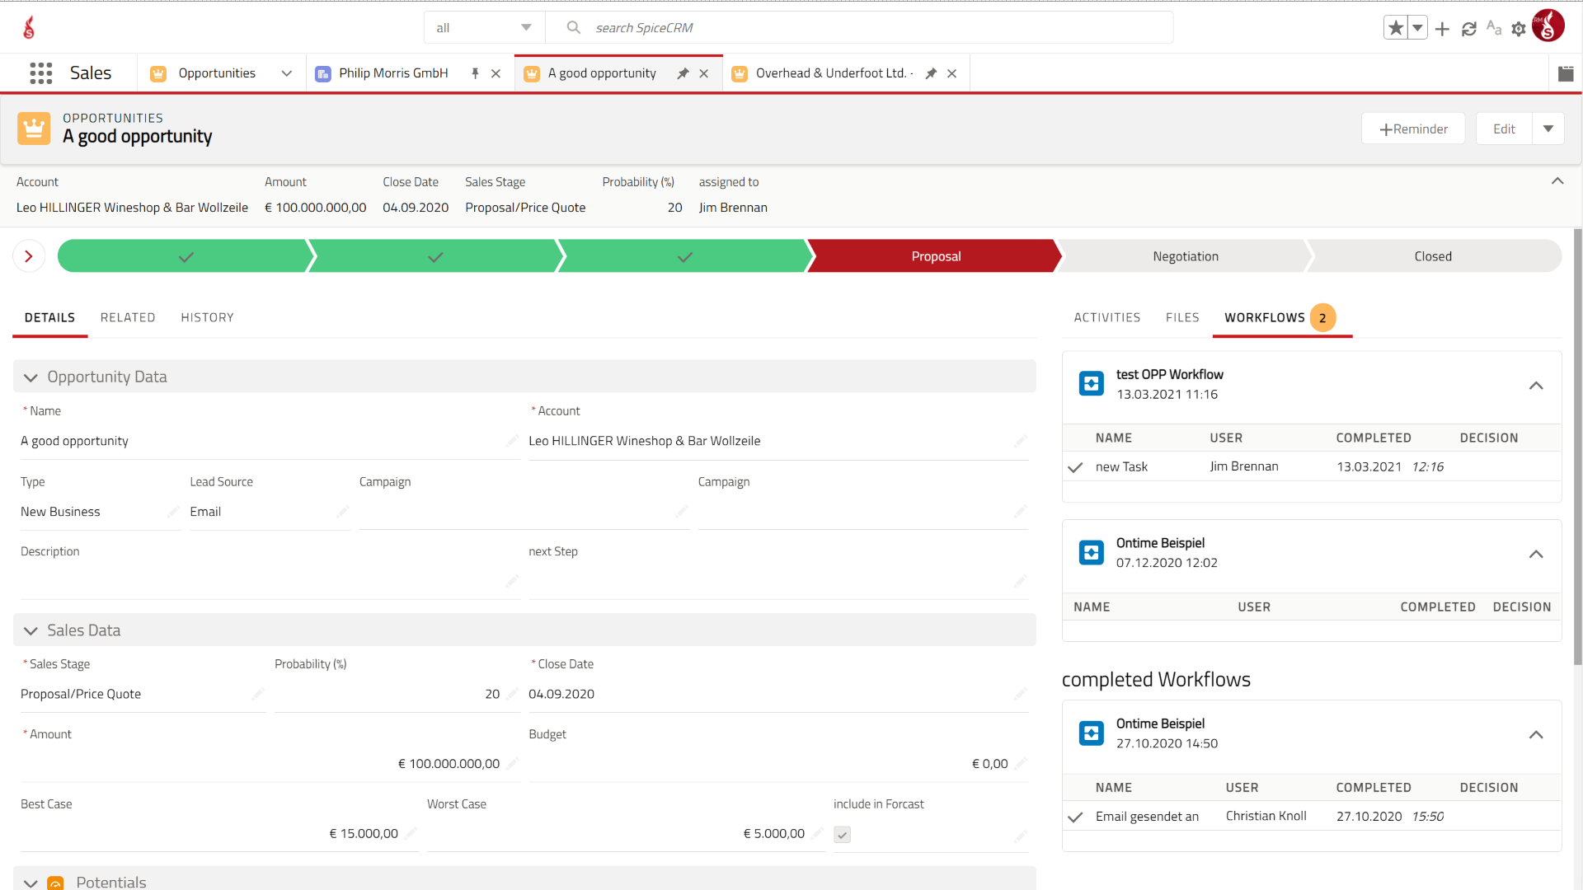Click the search magnifier icon
The height and width of the screenshot is (890, 1583).
574,27
